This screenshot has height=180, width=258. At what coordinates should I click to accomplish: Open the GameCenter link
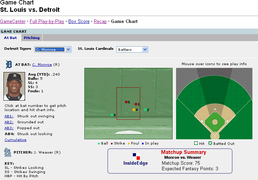[x=12, y=21]
